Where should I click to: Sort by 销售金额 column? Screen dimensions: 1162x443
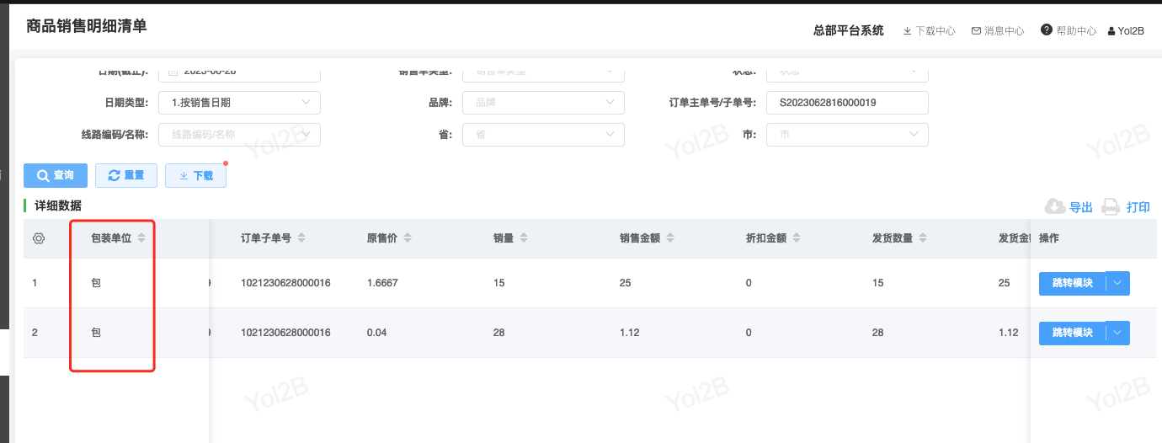669,238
